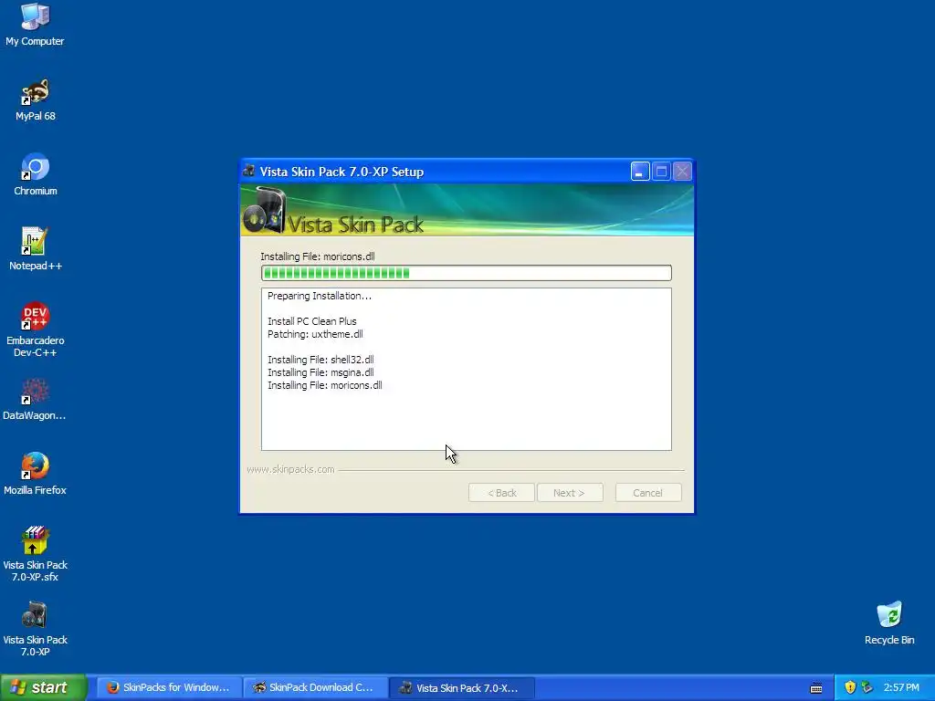Click 'Patching: uxtheme.dll' log line
The height and width of the screenshot is (701, 935).
click(x=315, y=334)
